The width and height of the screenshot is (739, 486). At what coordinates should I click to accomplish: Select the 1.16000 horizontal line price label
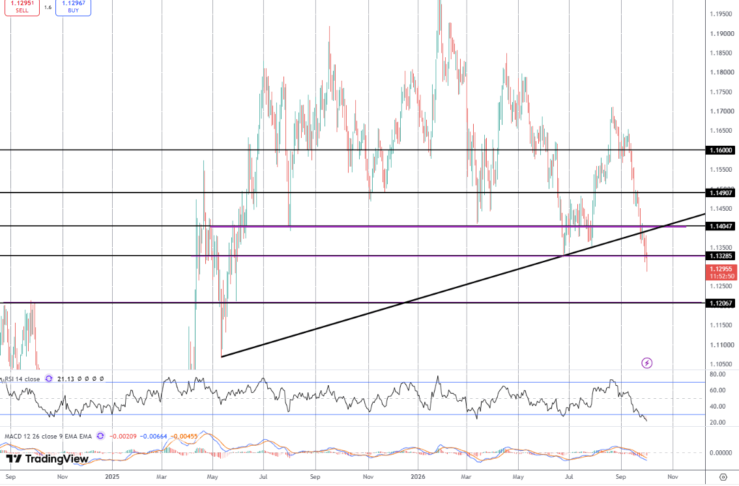click(x=721, y=150)
